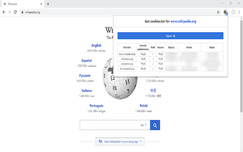
Task: Open a new tab with plus icon
Action: click(x=48, y=4)
